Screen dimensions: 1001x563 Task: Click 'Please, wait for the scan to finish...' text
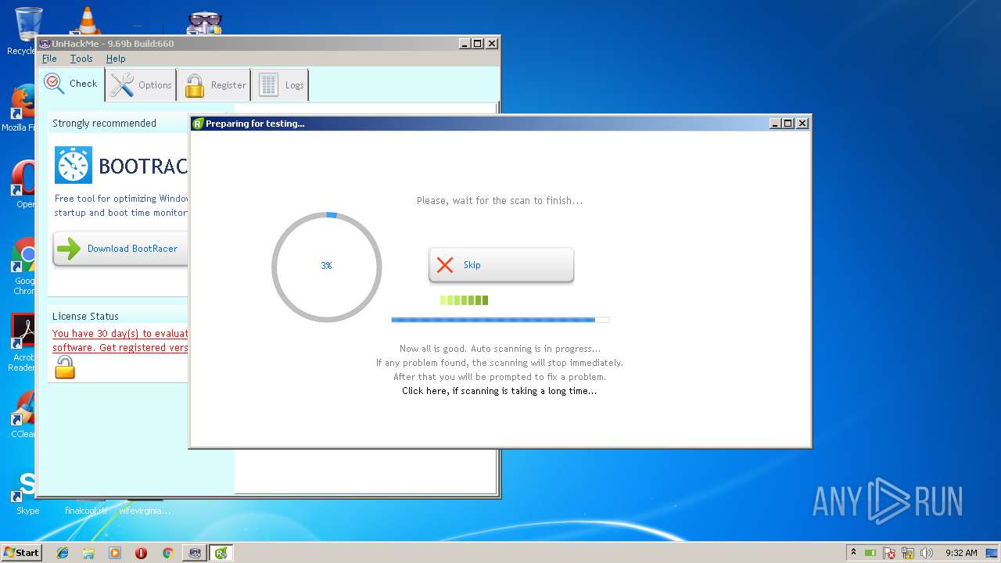[x=499, y=201]
